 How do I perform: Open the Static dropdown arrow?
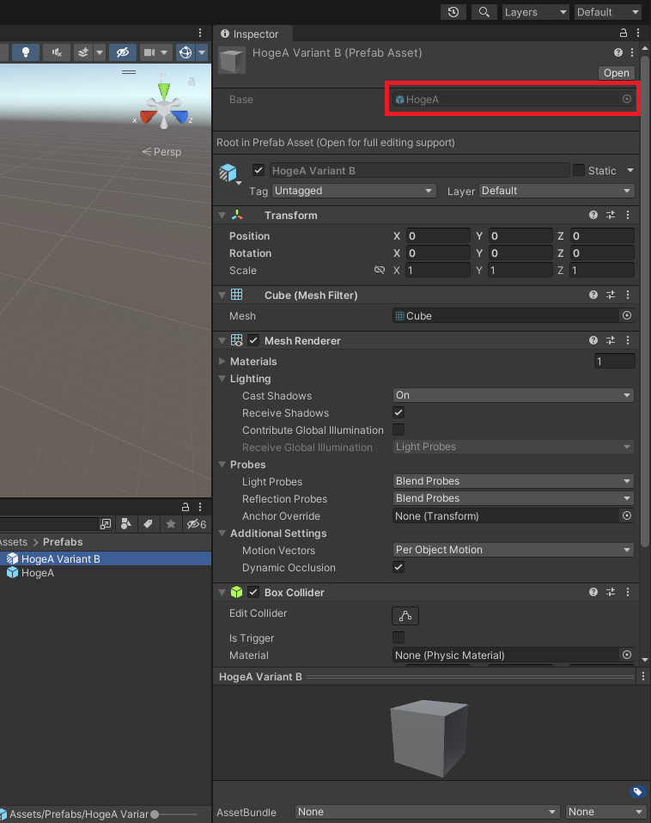[x=630, y=171]
